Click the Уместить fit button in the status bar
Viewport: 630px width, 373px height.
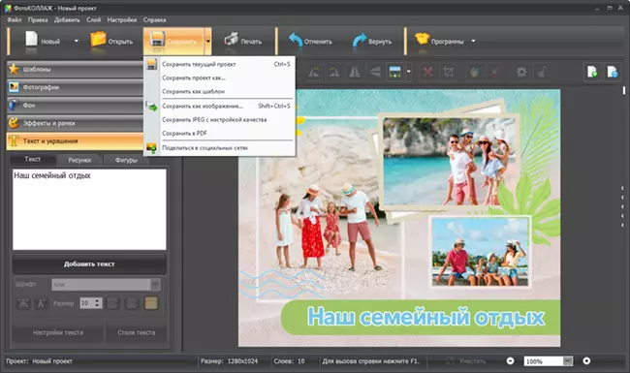[466, 361]
